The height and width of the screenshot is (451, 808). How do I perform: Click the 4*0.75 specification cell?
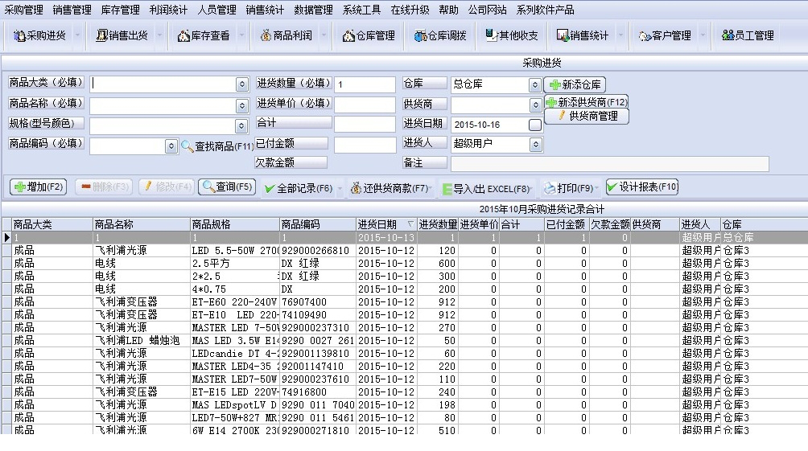coord(234,289)
